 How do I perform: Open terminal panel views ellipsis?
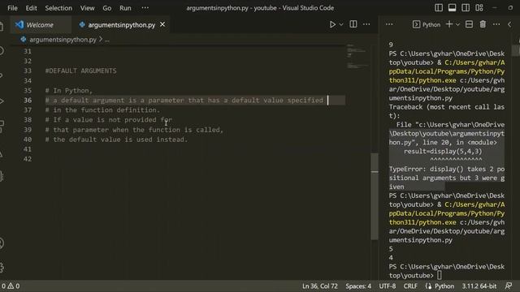(x=389, y=24)
